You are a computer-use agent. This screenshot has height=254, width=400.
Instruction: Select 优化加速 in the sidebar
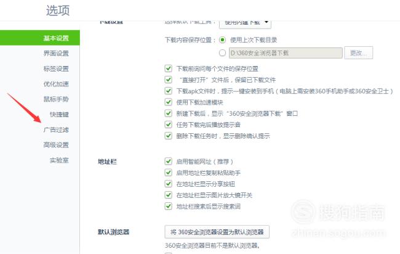[x=56, y=84]
